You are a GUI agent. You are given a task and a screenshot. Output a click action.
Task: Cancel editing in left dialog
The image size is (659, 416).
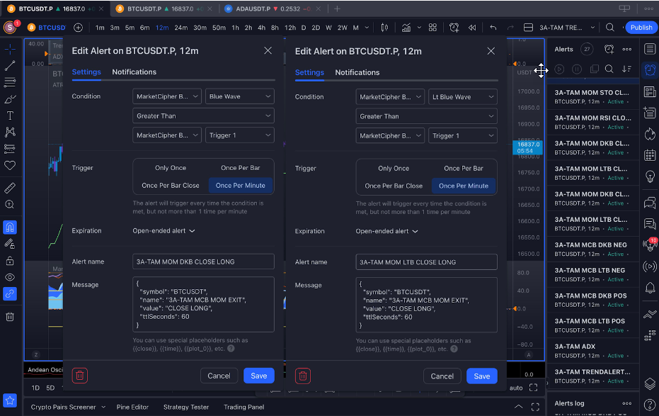point(219,376)
